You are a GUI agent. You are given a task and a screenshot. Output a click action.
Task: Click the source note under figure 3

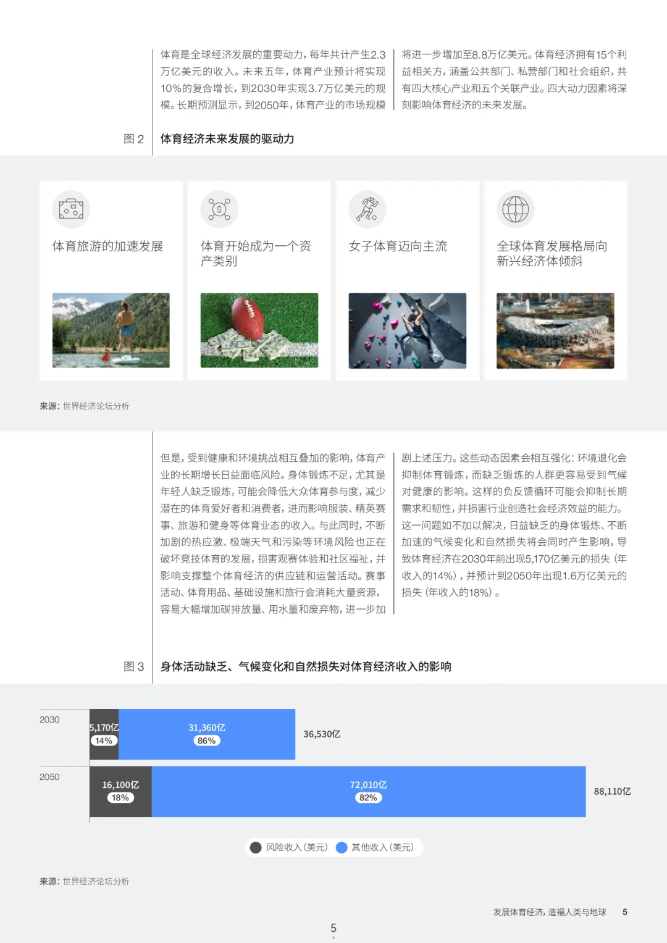click(85, 882)
